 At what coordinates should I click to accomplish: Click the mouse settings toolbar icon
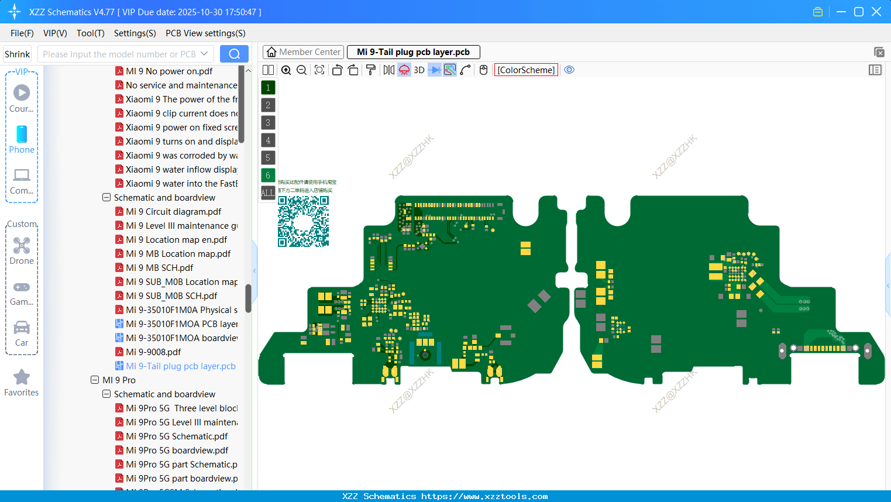[x=484, y=70]
